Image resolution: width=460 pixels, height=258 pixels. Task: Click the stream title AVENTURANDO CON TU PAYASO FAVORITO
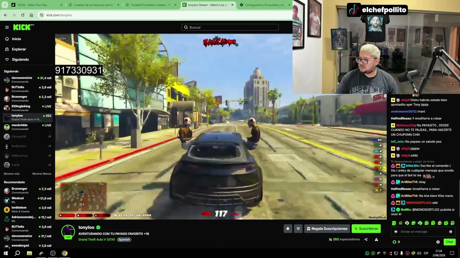coord(114,234)
